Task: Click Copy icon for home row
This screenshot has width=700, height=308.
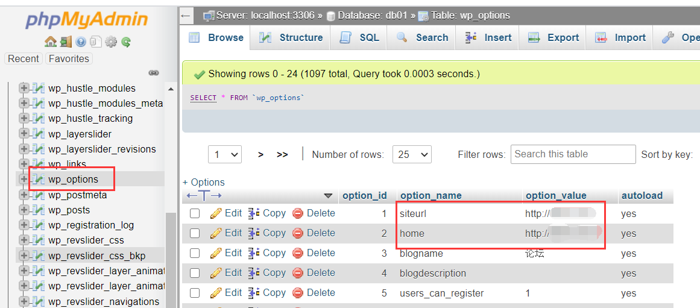Action: (254, 233)
